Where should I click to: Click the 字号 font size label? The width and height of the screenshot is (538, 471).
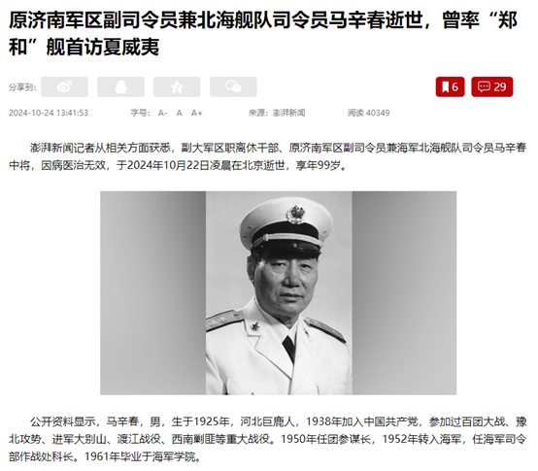tap(140, 113)
